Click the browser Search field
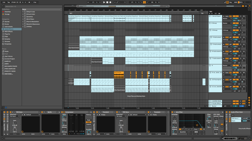This screenshot has width=252, height=141. 33,6
